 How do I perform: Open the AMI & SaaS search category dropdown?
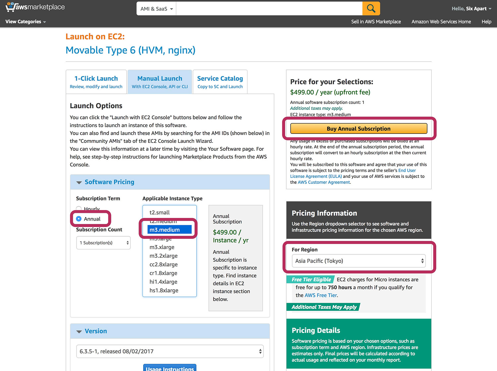pyautogui.click(x=156, y=9)
